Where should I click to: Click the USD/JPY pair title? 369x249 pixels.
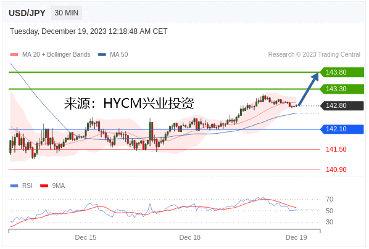[27, 13]
